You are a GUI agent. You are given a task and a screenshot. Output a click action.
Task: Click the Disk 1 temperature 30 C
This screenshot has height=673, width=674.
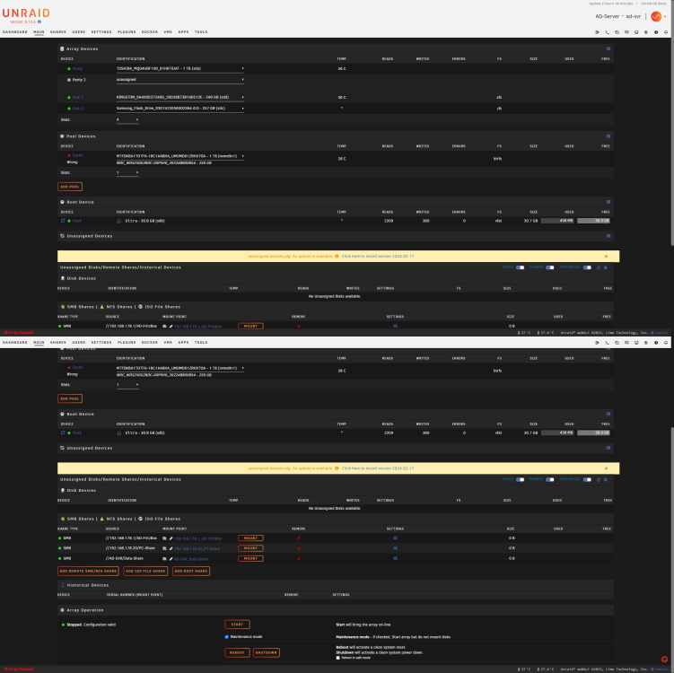pos(342,98)
